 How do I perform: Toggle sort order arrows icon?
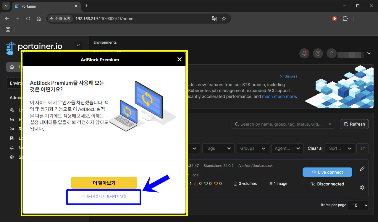(363, 148)
